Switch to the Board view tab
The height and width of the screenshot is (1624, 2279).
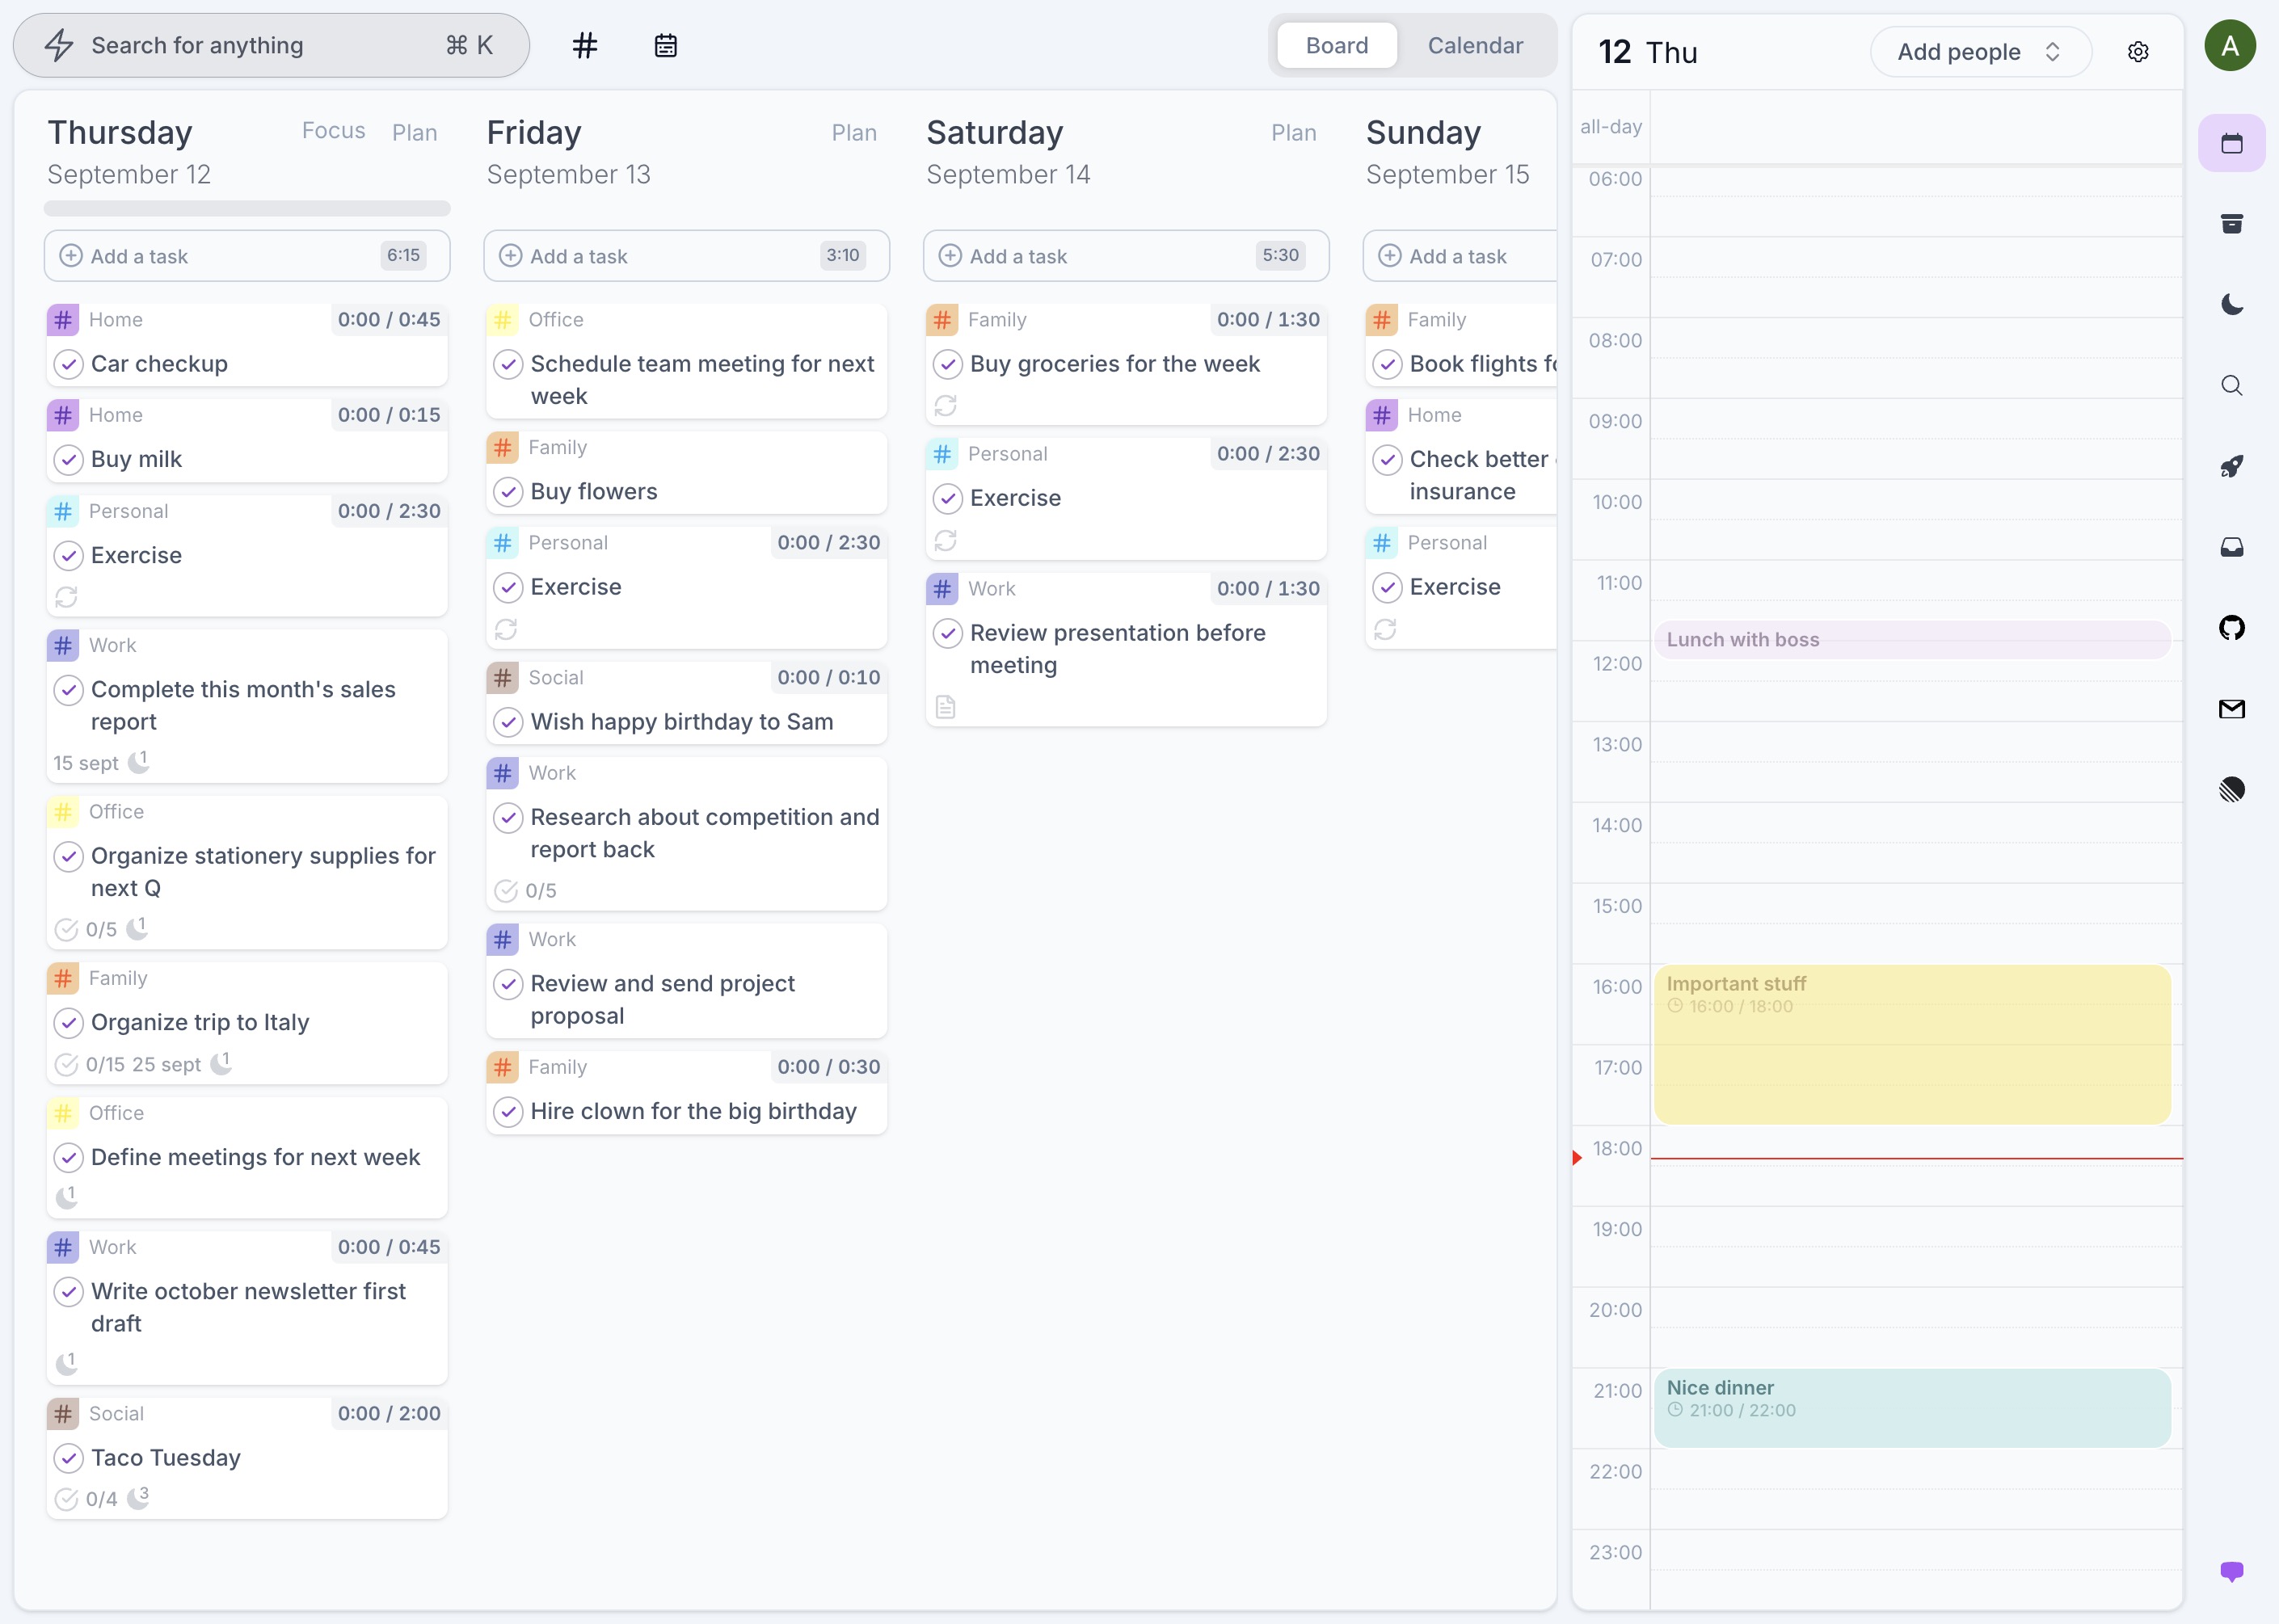[1336, 45]
